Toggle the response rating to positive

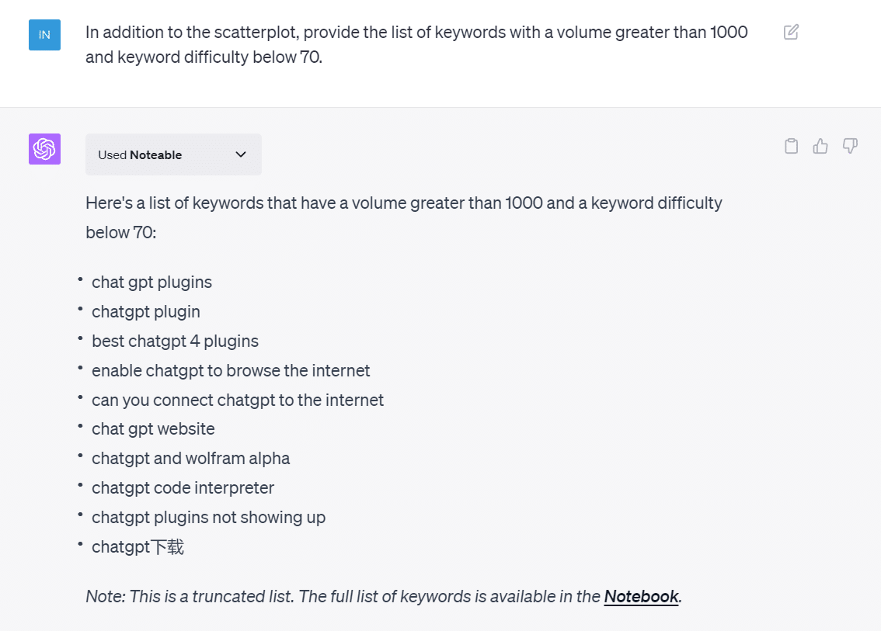click(x=820, y=146)
